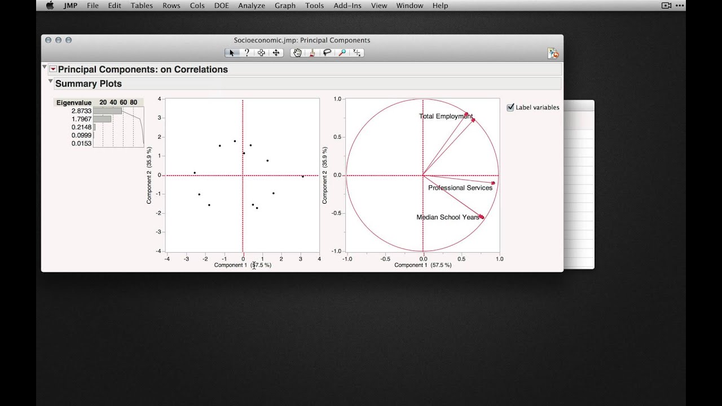Open the Cols menu
Viewport: 722px width, 406px height.
coord(197,6)
